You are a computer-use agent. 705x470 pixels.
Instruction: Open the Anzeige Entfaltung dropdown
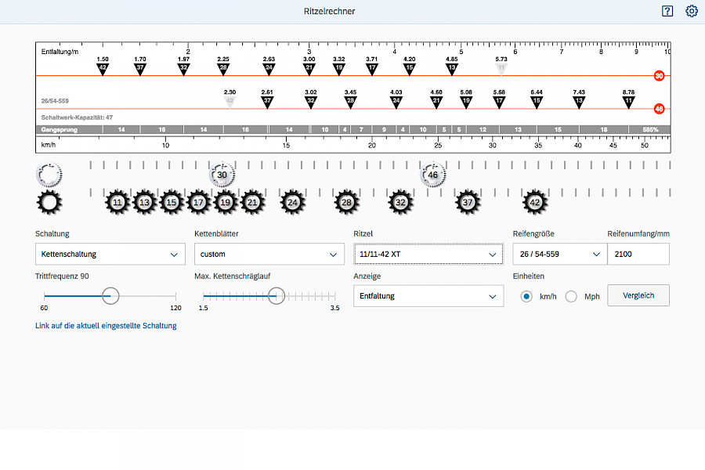point(428,296)
